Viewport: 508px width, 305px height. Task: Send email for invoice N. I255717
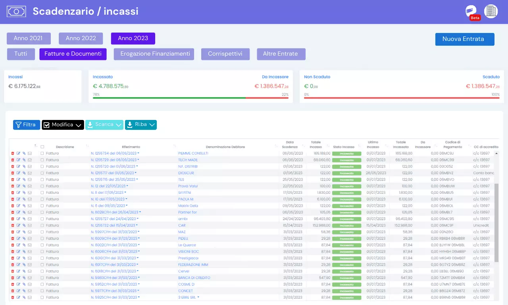click(30, 173)
